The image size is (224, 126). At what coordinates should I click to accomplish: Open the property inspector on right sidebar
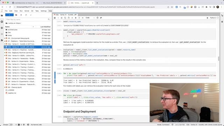coord(222,15)
